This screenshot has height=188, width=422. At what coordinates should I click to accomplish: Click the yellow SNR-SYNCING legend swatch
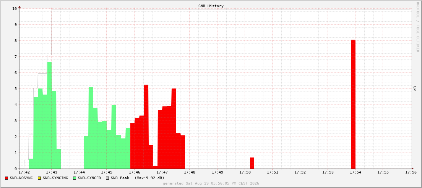coord(39,178)
